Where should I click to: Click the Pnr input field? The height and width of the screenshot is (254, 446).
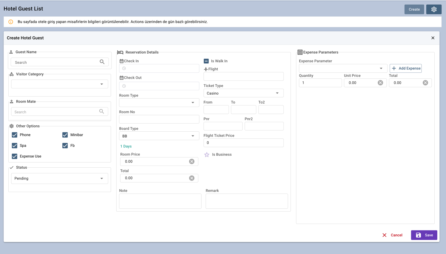[223, 126]
